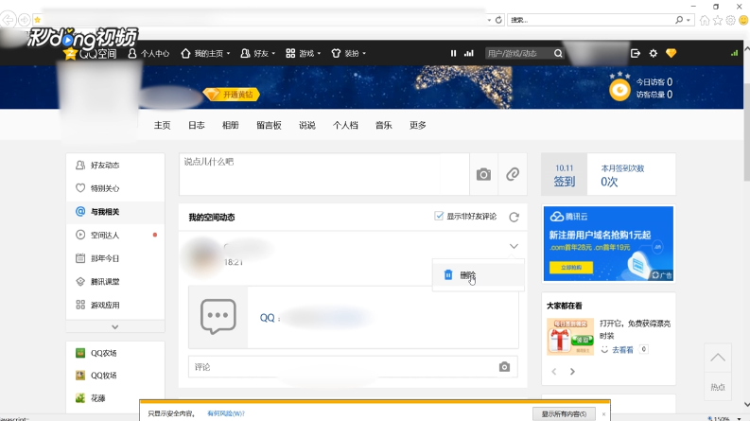
Task: Open browser tools gear icon
Action: tap(730, 20)
